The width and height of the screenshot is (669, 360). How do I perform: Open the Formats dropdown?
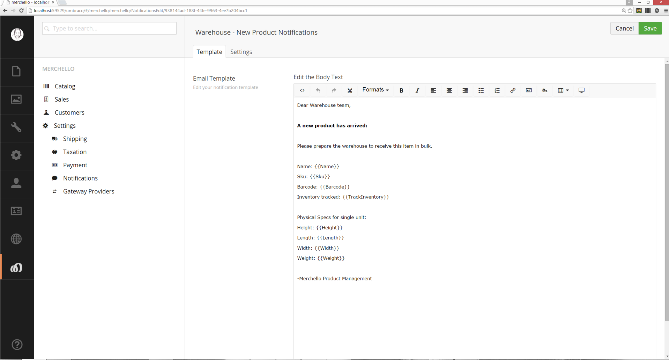coord(376,90)
